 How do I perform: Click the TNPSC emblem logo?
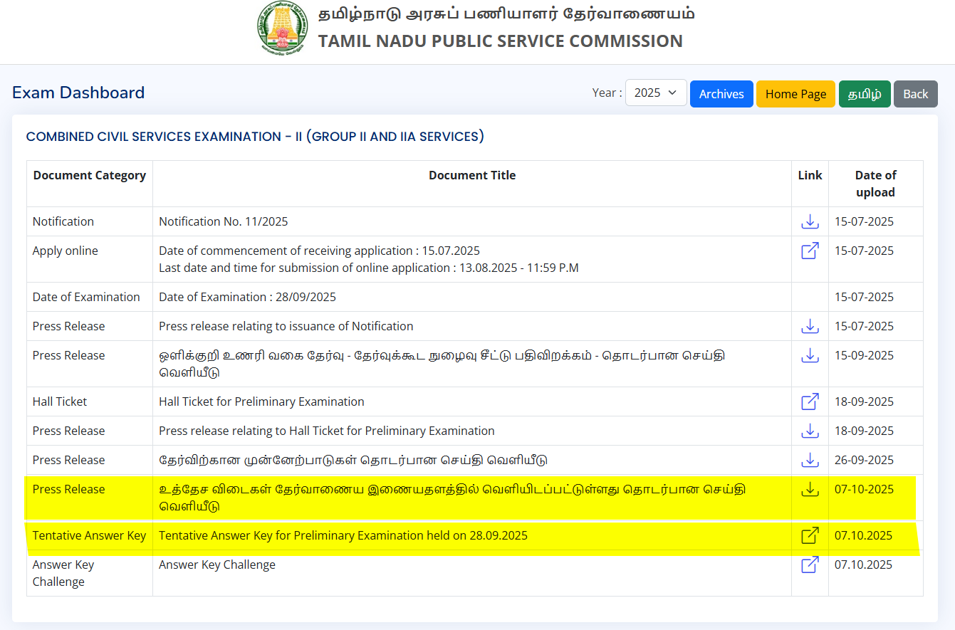[x=283, y=29]
